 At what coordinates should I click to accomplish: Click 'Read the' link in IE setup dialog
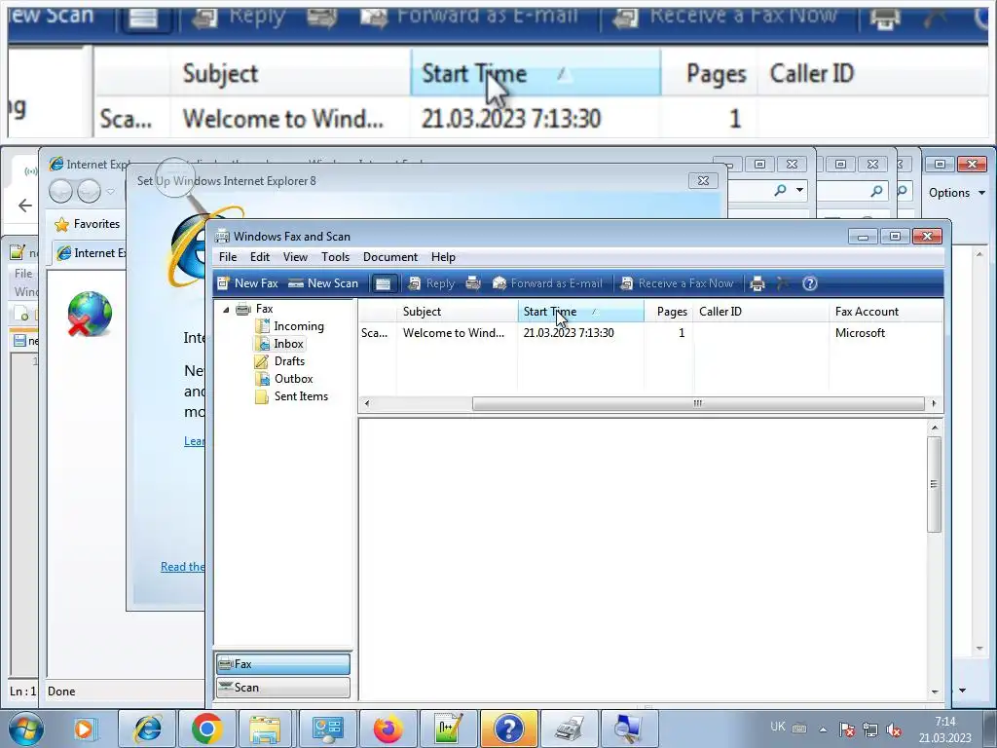coord(182,567)
